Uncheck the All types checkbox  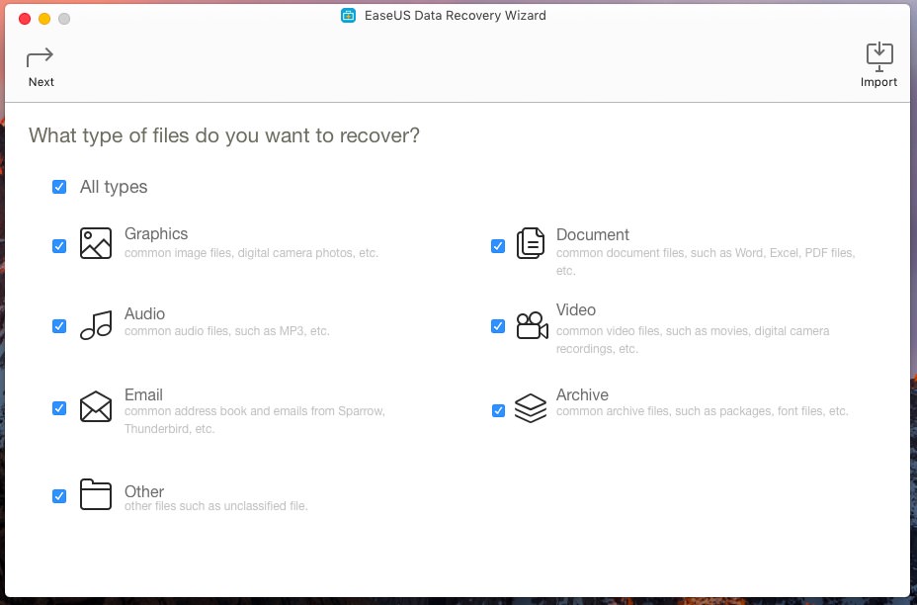[x=59, y=187]
